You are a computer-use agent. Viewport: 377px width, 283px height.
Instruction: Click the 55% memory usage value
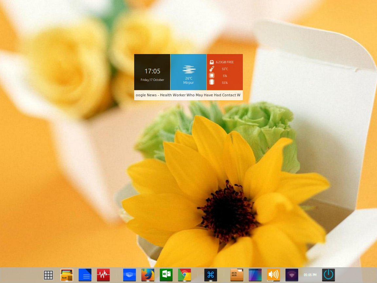pos(225,83)
